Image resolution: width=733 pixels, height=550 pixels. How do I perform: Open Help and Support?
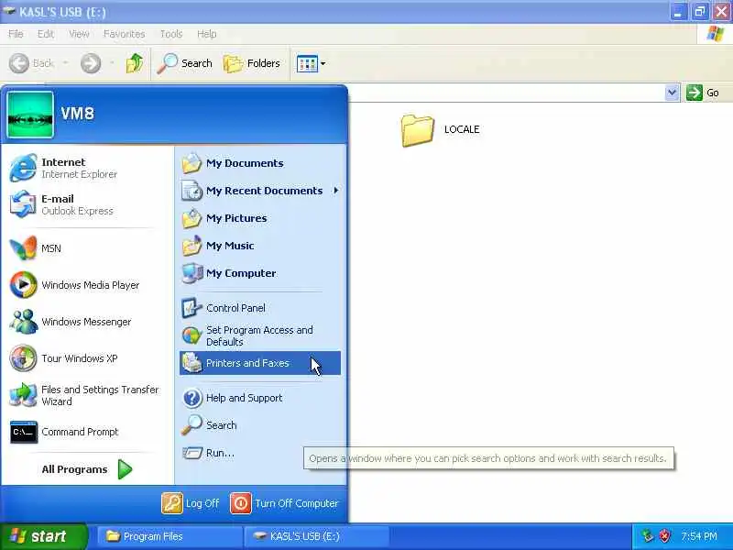[260, 398]
